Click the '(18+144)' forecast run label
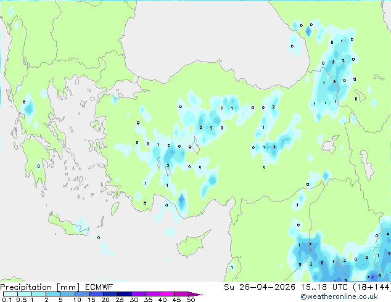 [x=372, y=287]
